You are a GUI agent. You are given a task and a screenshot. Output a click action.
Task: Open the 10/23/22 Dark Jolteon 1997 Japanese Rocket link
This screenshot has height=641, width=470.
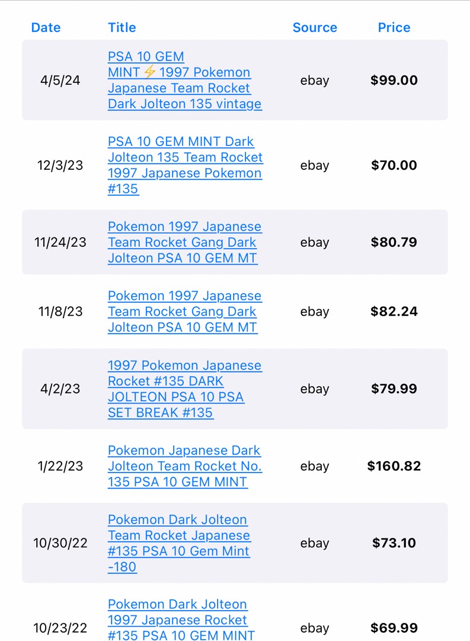(x=181, y=620)
